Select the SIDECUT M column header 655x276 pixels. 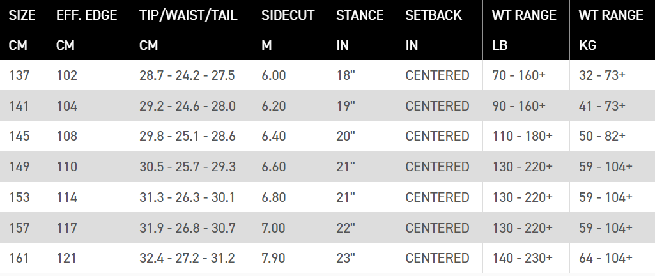click(x=289, y=30)
